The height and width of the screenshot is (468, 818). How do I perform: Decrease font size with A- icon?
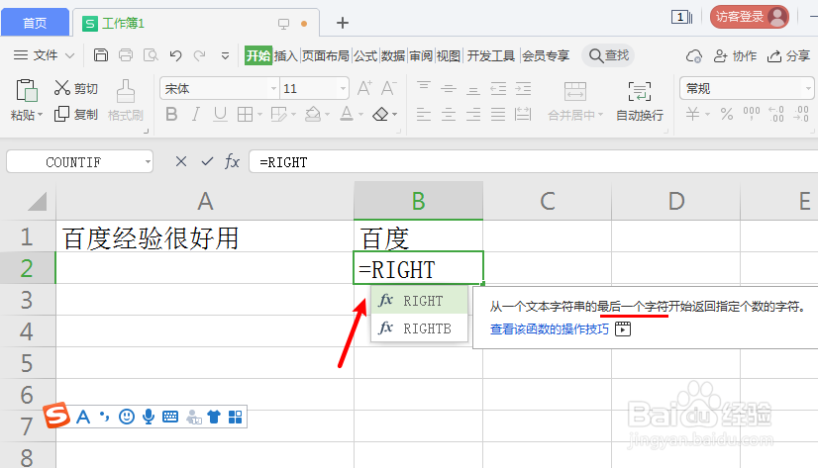pos(388,88)
